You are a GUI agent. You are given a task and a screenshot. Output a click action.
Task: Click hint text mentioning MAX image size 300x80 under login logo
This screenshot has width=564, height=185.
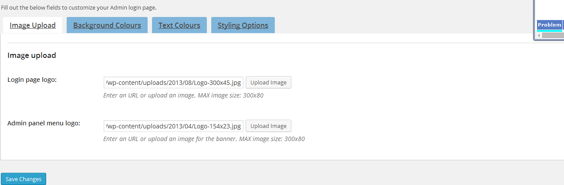pos(183,95)
